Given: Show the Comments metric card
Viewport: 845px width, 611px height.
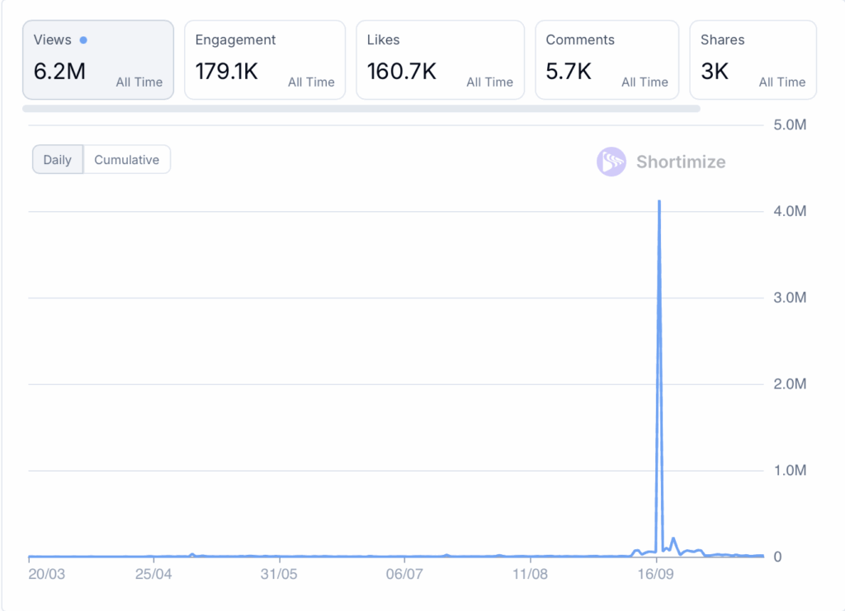Looking at the screenshot, I should (607, 60).
